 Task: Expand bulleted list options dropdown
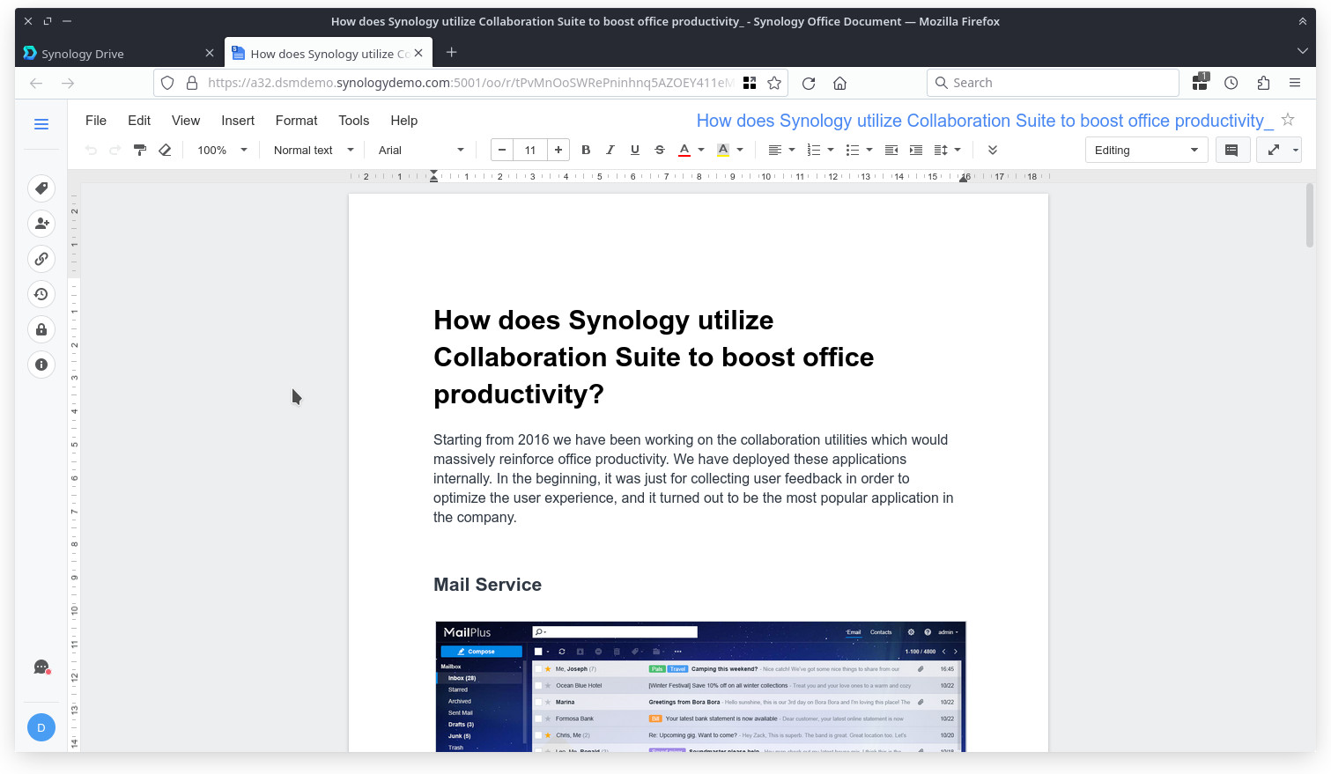[869, 150]
